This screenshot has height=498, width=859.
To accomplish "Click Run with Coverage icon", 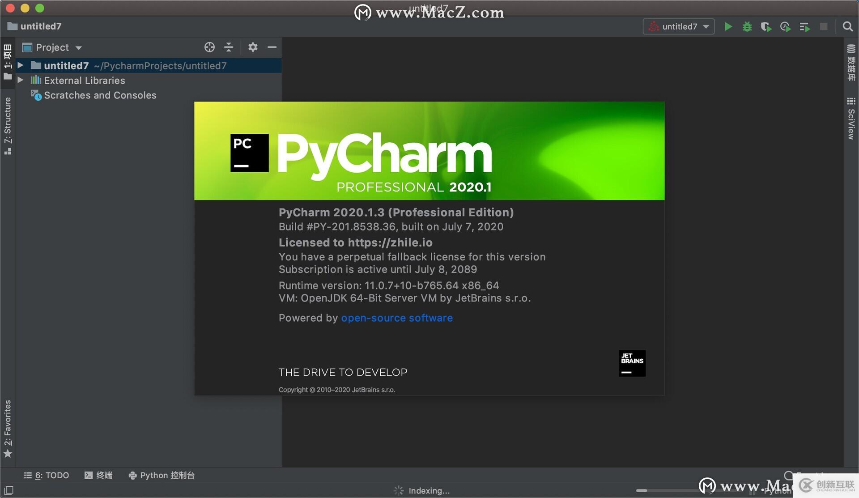I will point(766,27).
